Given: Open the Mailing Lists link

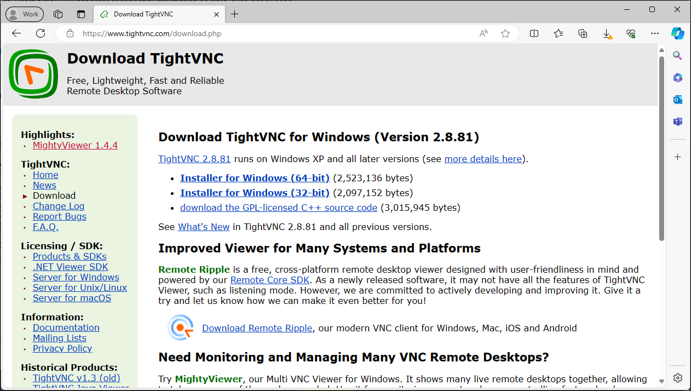Looking at the screenshot, I should (x=60, y=338).
